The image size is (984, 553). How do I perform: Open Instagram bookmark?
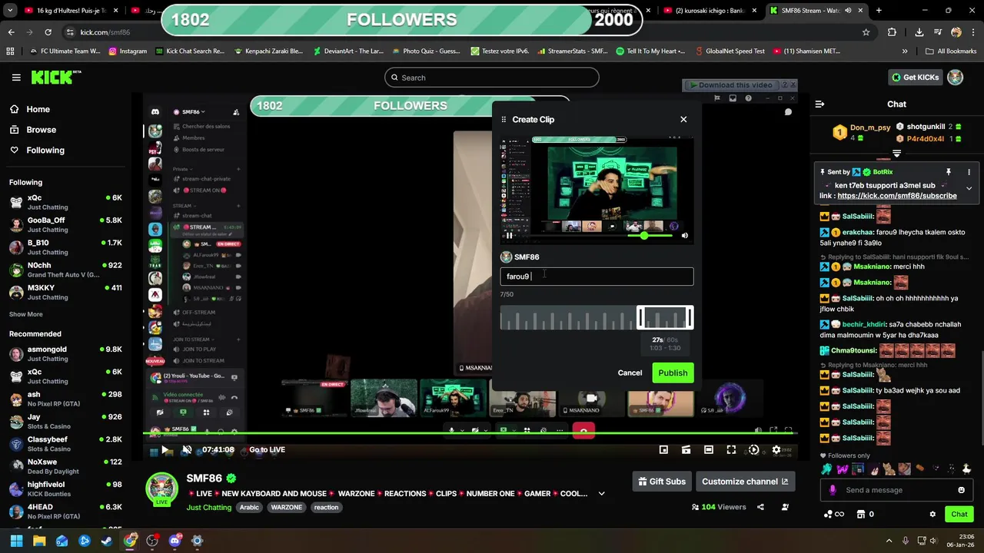[x=128, y=51]
